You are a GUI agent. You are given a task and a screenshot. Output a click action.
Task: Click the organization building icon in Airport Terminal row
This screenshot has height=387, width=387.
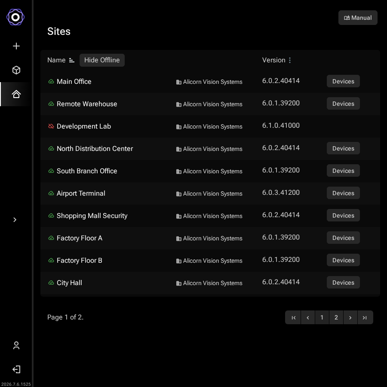point(179,194)
